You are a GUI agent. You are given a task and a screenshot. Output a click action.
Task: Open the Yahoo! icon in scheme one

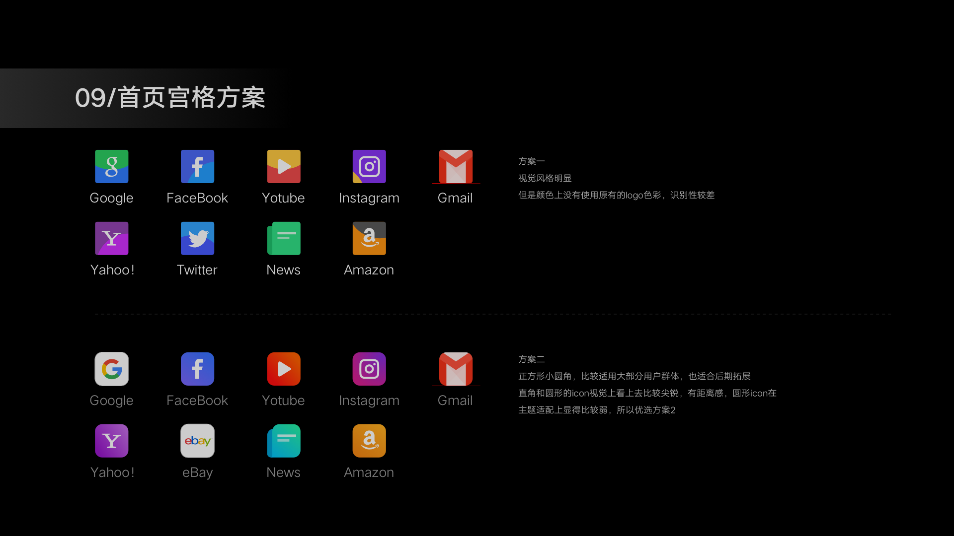(x=112, y=238)
